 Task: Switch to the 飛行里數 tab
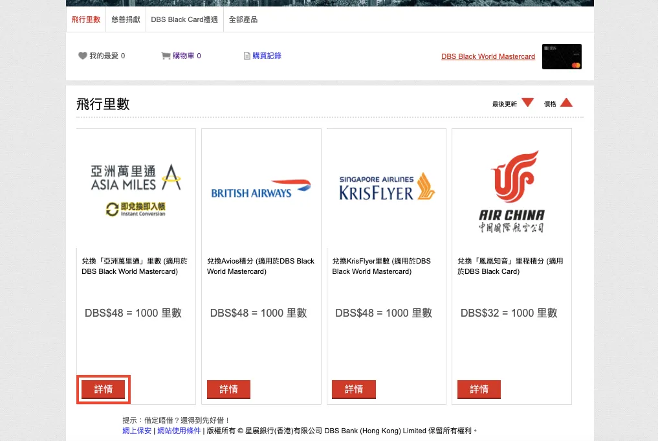(86, 19)
